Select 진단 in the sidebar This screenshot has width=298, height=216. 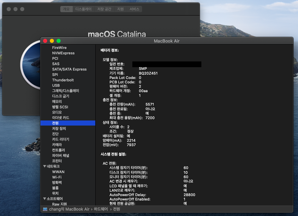click(x=55, y=134)
